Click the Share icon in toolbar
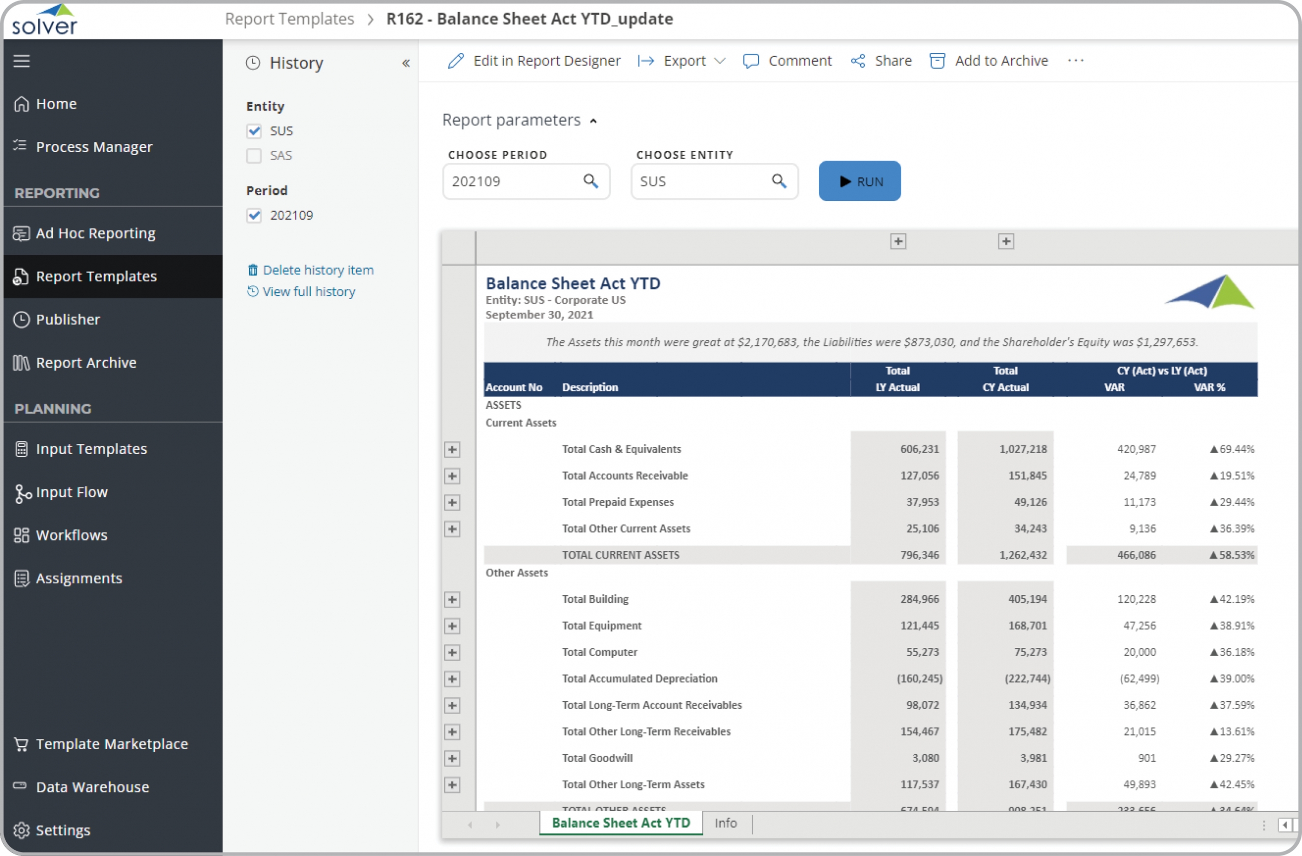 (857, 61)
